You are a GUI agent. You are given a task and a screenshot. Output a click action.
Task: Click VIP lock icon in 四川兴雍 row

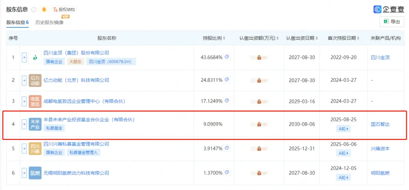click(x=259, y=149)
